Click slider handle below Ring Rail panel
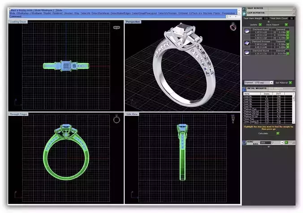 [x=268, y=147]
